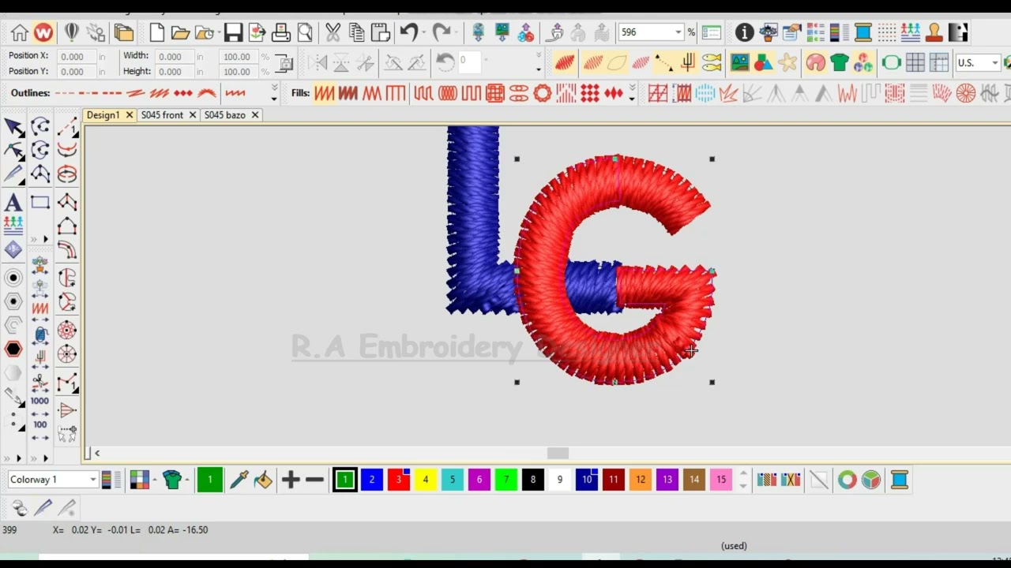Open the undo history dropdown arrow
Viewport: 1011px width, 568px height.
click(x=423, y=32)
